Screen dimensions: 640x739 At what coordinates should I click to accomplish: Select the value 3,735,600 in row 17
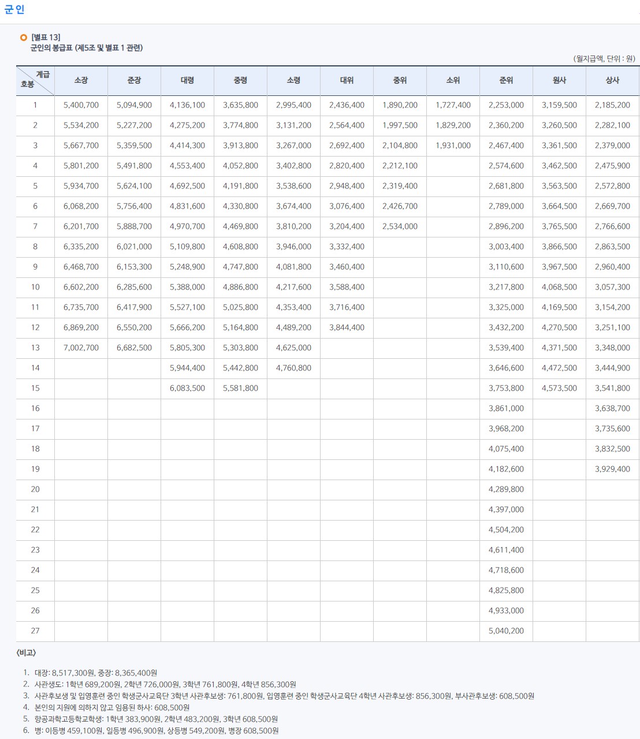(x=612, y=429)
